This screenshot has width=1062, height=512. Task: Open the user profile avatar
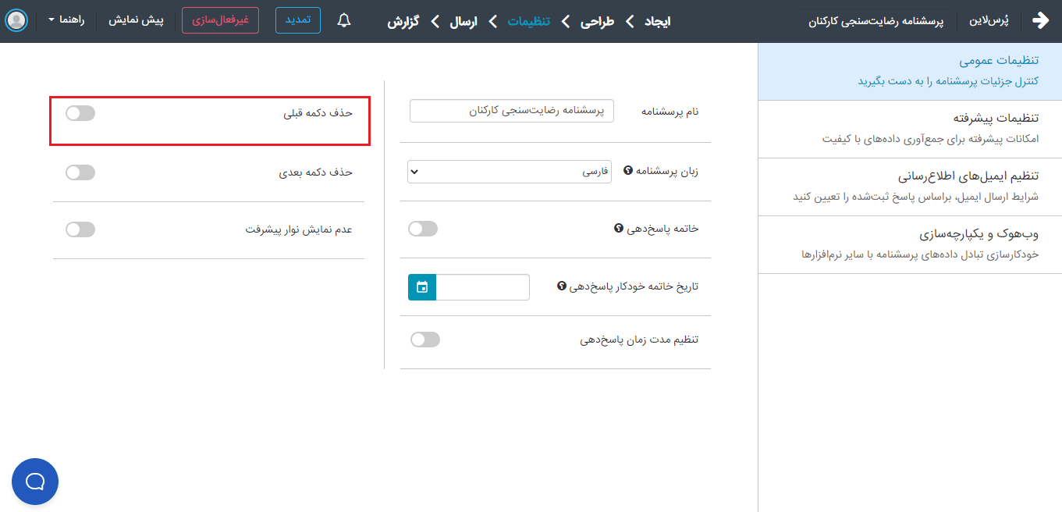pos(16,20)
